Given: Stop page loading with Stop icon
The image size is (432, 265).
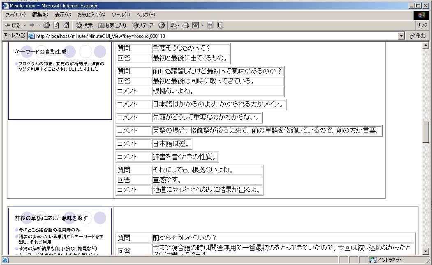Looking at the screenshot, I should point(46,26).
